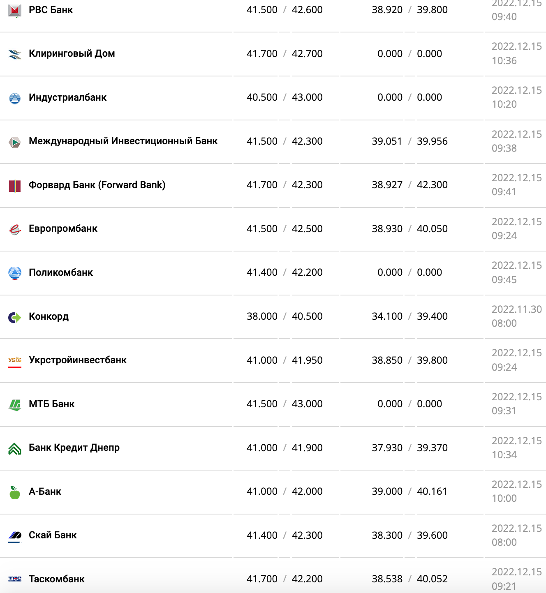Viewport: 546px width, 593px height.
Task: Click Индустриалбанк rate 40.500 / 43.000
Action: click(285, 97)
